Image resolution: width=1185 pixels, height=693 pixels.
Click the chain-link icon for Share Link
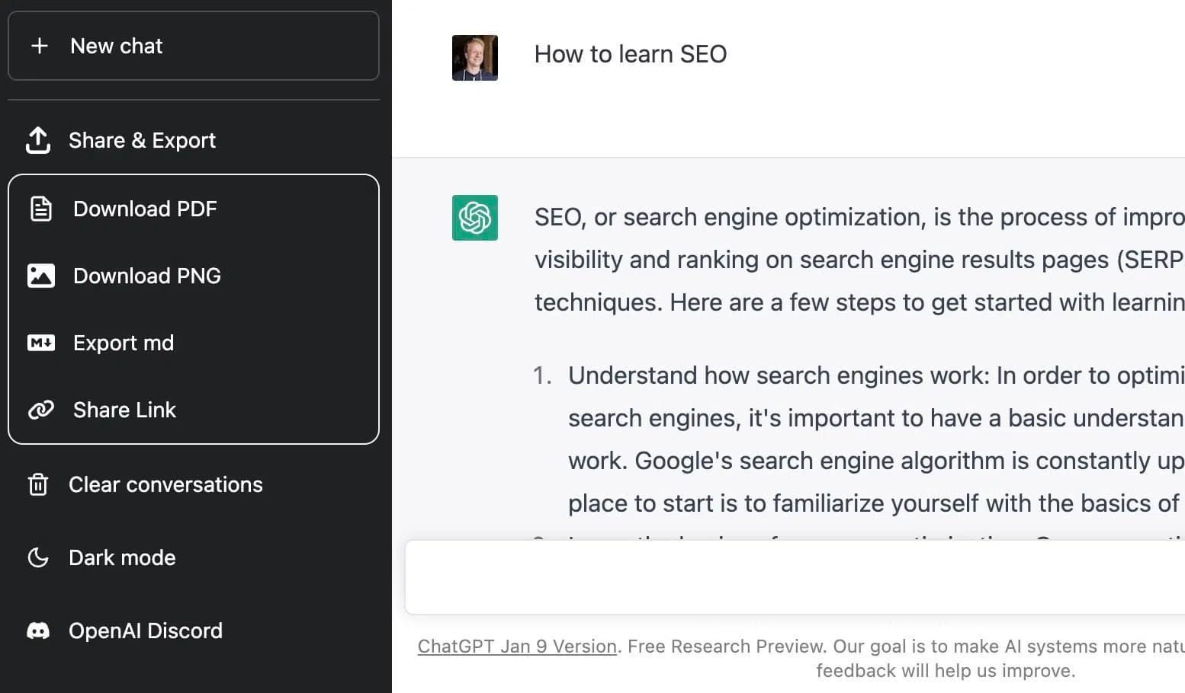(40, 410)
